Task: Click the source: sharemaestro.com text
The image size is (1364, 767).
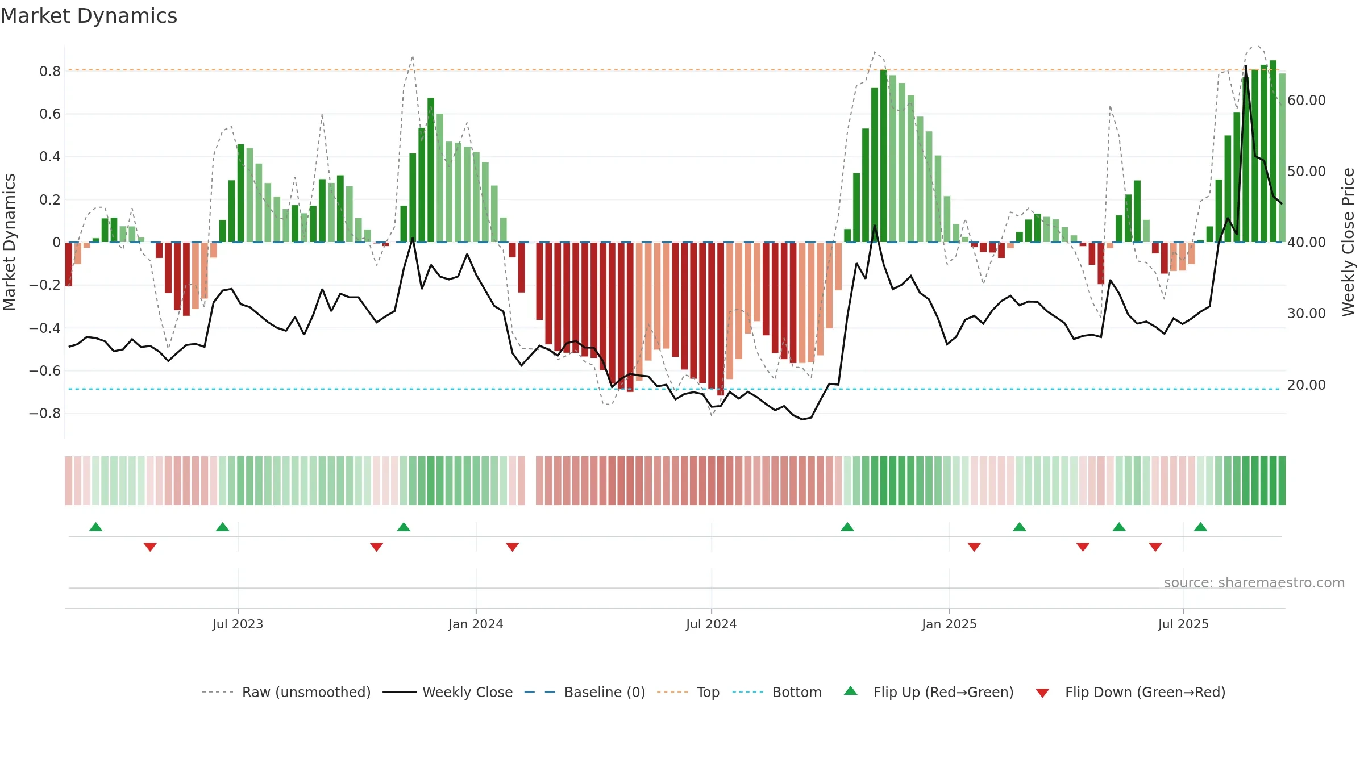Action: (x=1254, y=582)
